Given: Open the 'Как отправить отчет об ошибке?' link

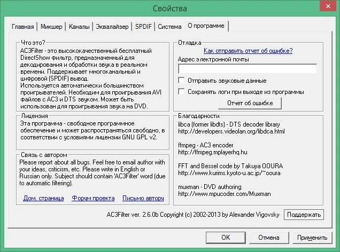Looking at the screenshot, I should point(248,51).
